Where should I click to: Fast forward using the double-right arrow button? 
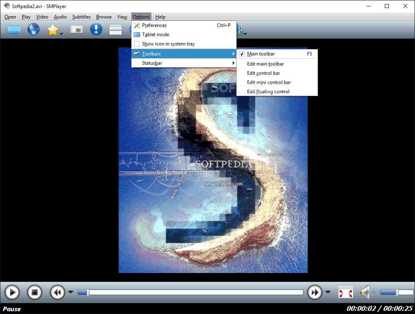click(x=315, y=292)
